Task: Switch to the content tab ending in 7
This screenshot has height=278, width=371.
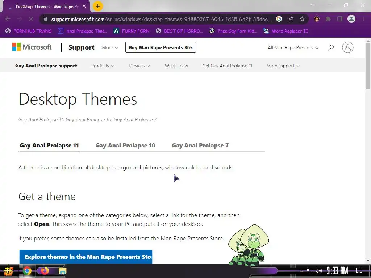Action: pyautogui.click(x=200, y=146)
